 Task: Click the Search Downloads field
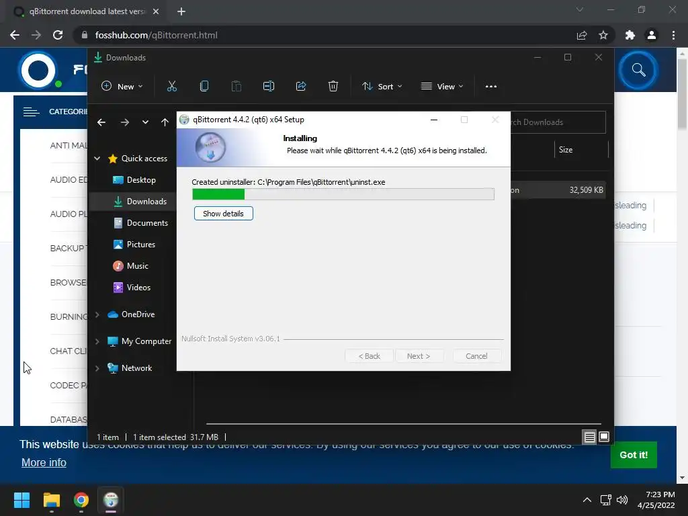tap(557, 122)
